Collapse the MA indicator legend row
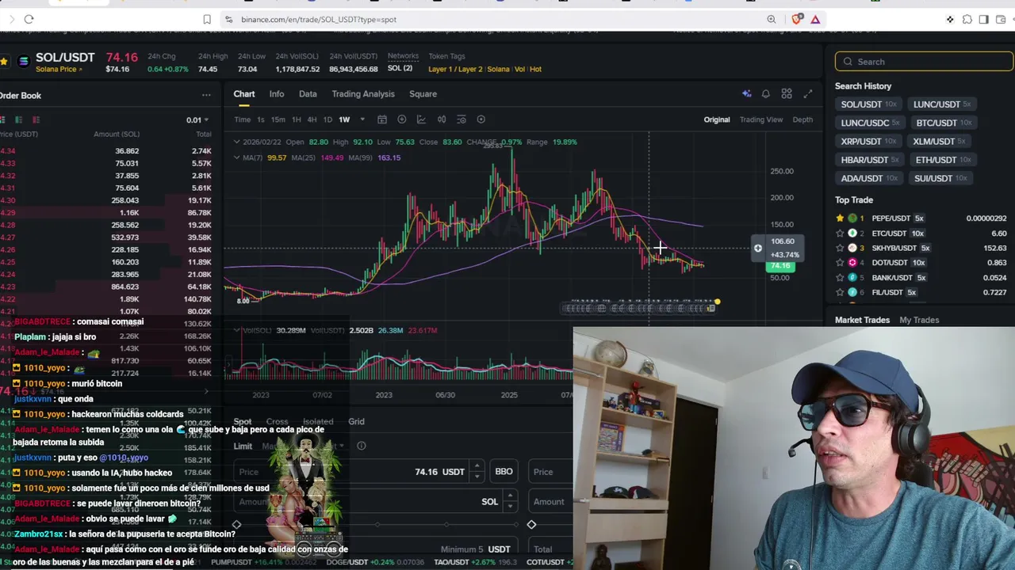This screenshot has height=570, width=1015. 236,158
